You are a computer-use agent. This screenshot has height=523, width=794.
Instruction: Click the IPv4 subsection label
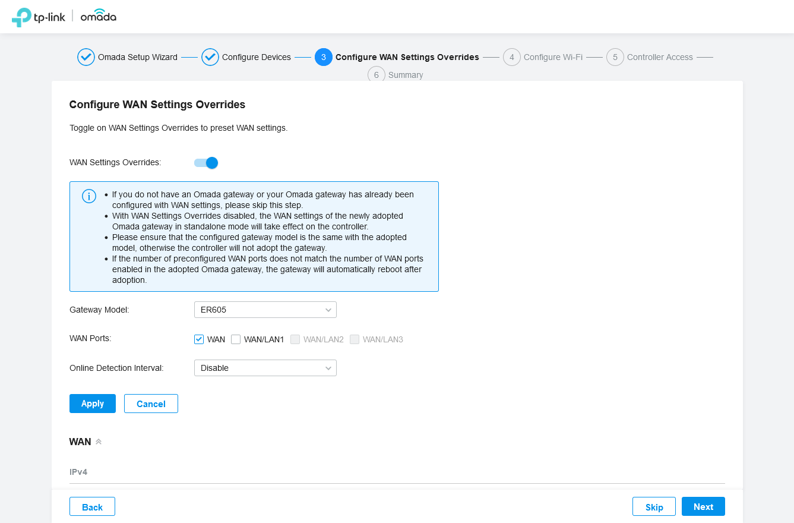78,472
